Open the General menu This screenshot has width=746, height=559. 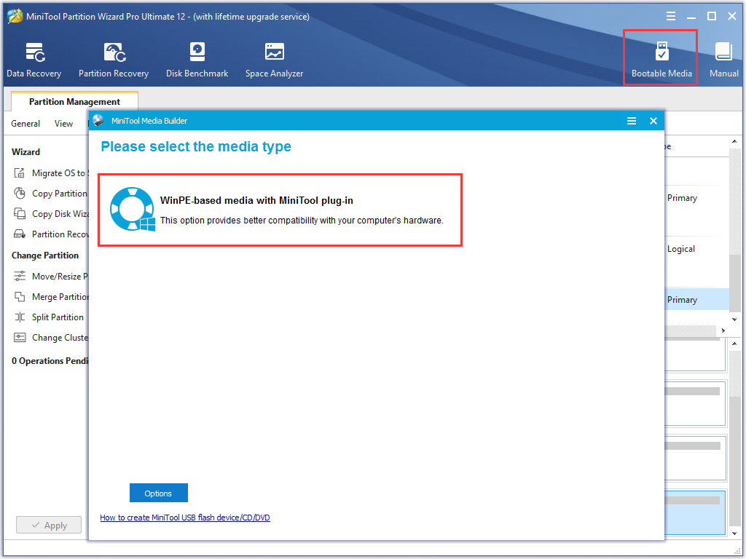[25, 124]
